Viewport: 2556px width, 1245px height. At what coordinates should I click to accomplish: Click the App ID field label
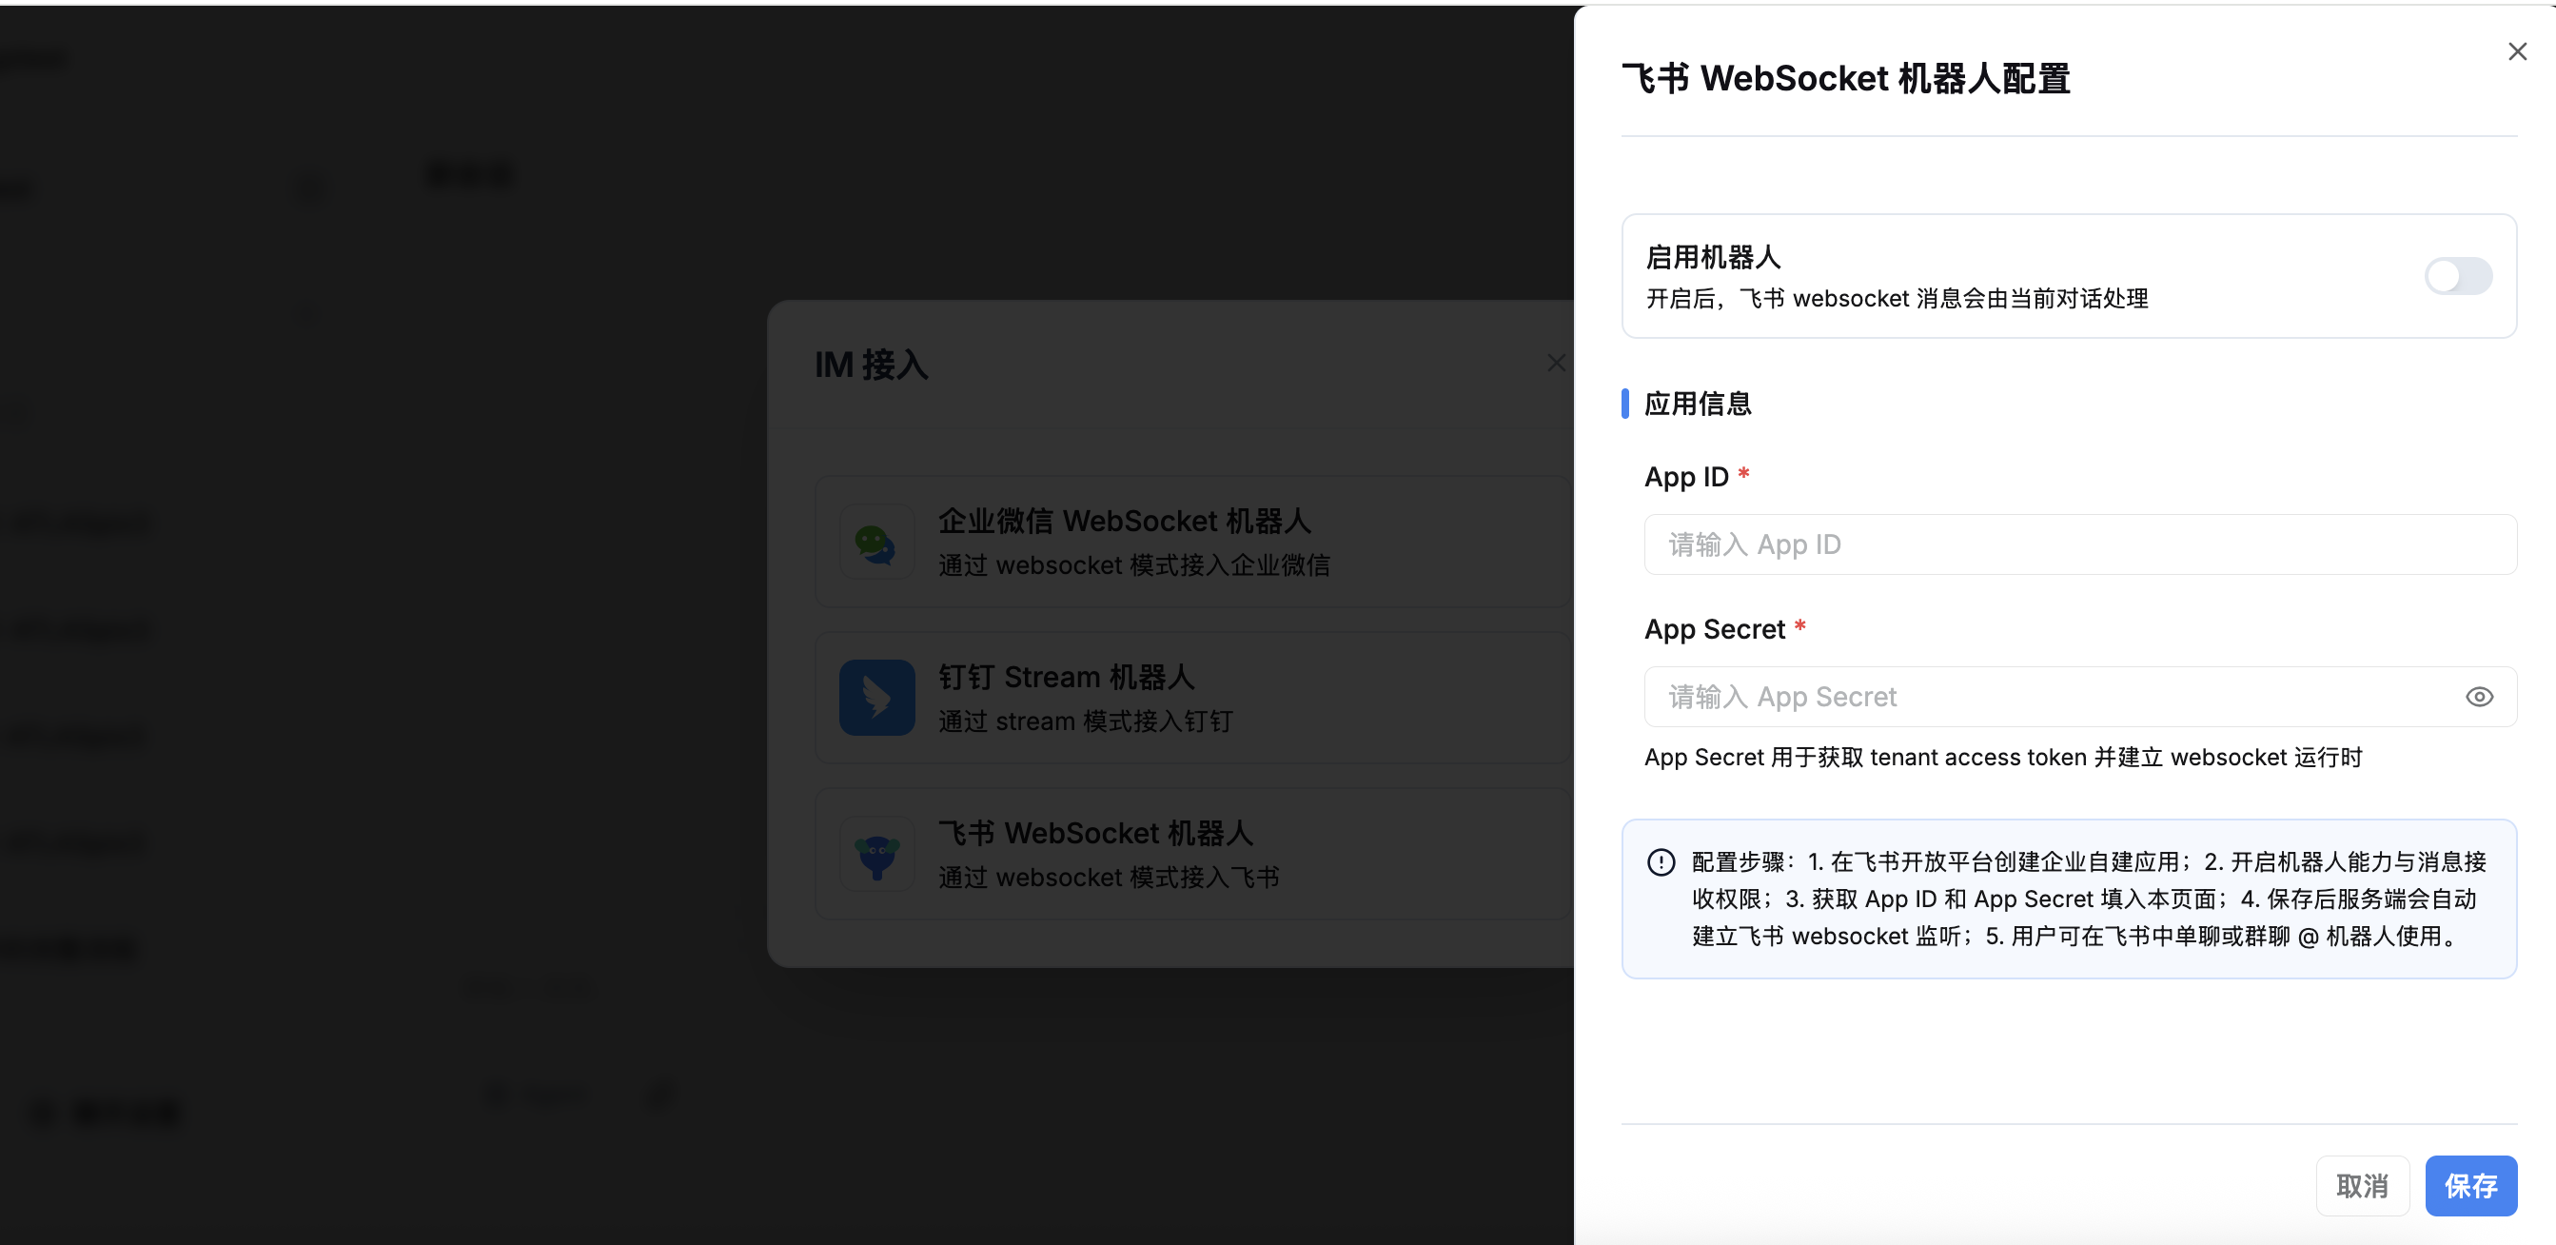tap(1686, 477)
